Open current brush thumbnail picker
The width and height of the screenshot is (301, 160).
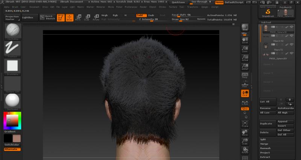[x=13, y=31]
